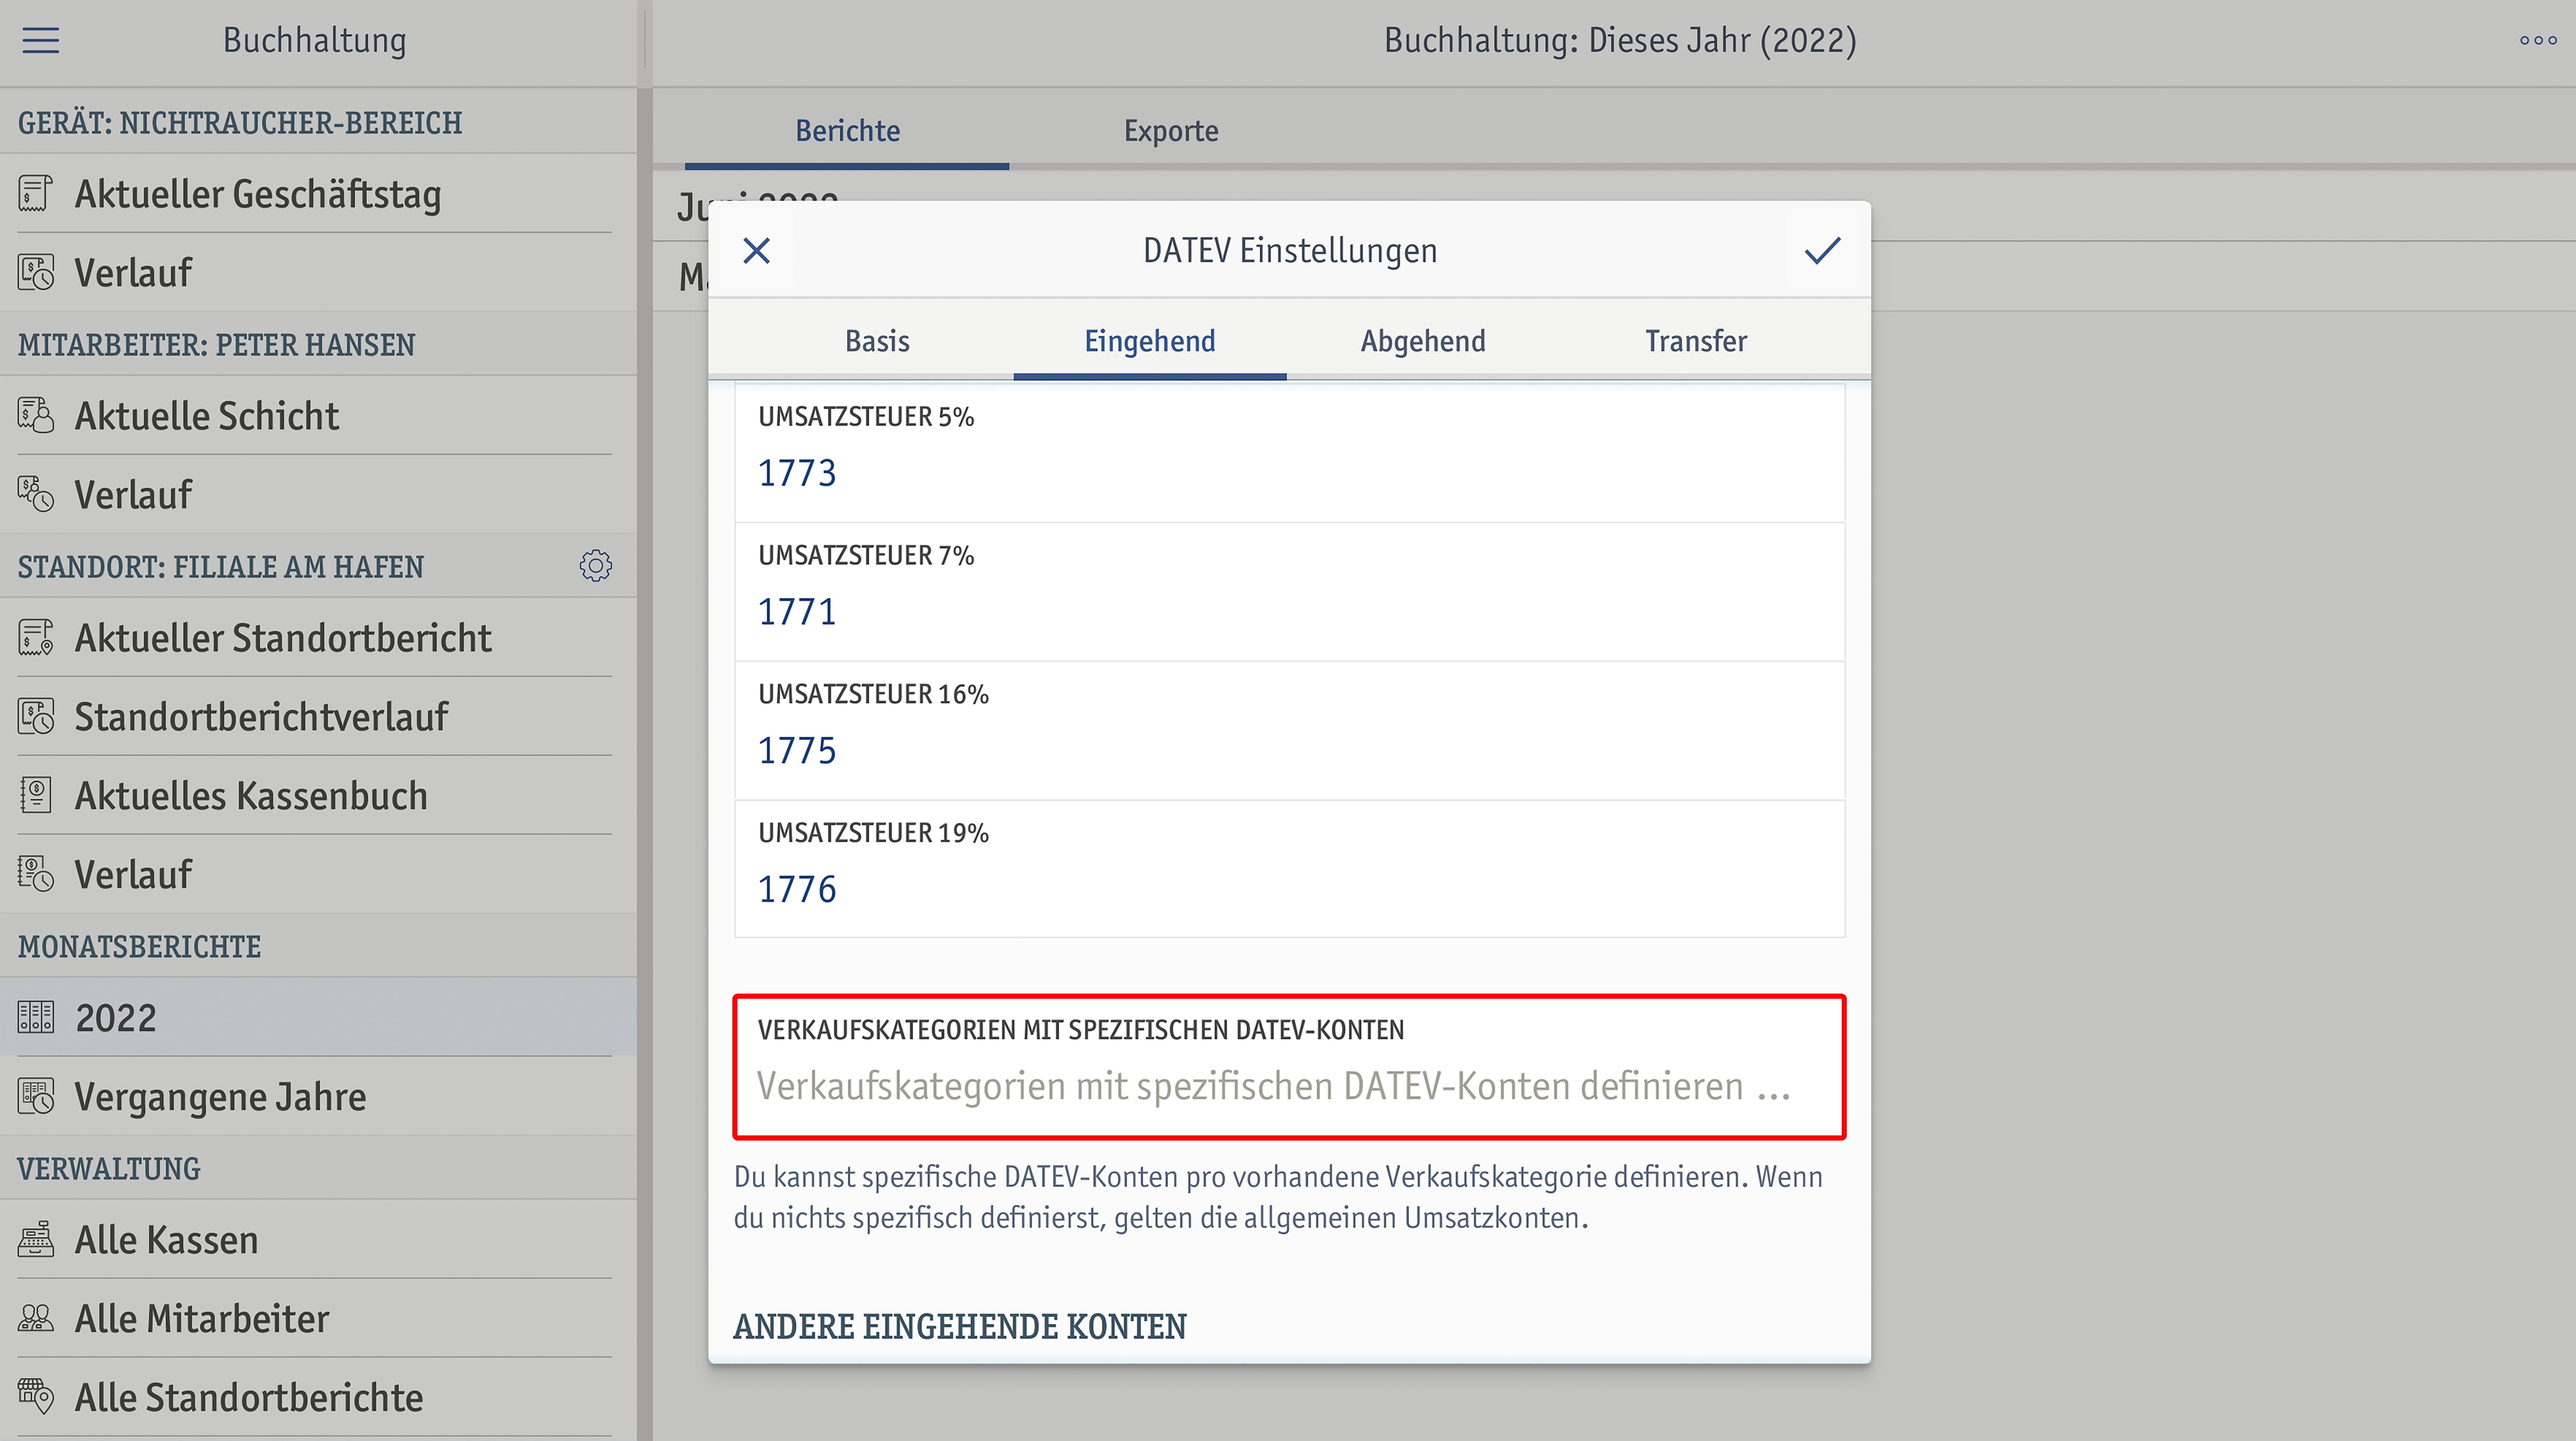Open the Standort settings gear

(x=596, y=566)
